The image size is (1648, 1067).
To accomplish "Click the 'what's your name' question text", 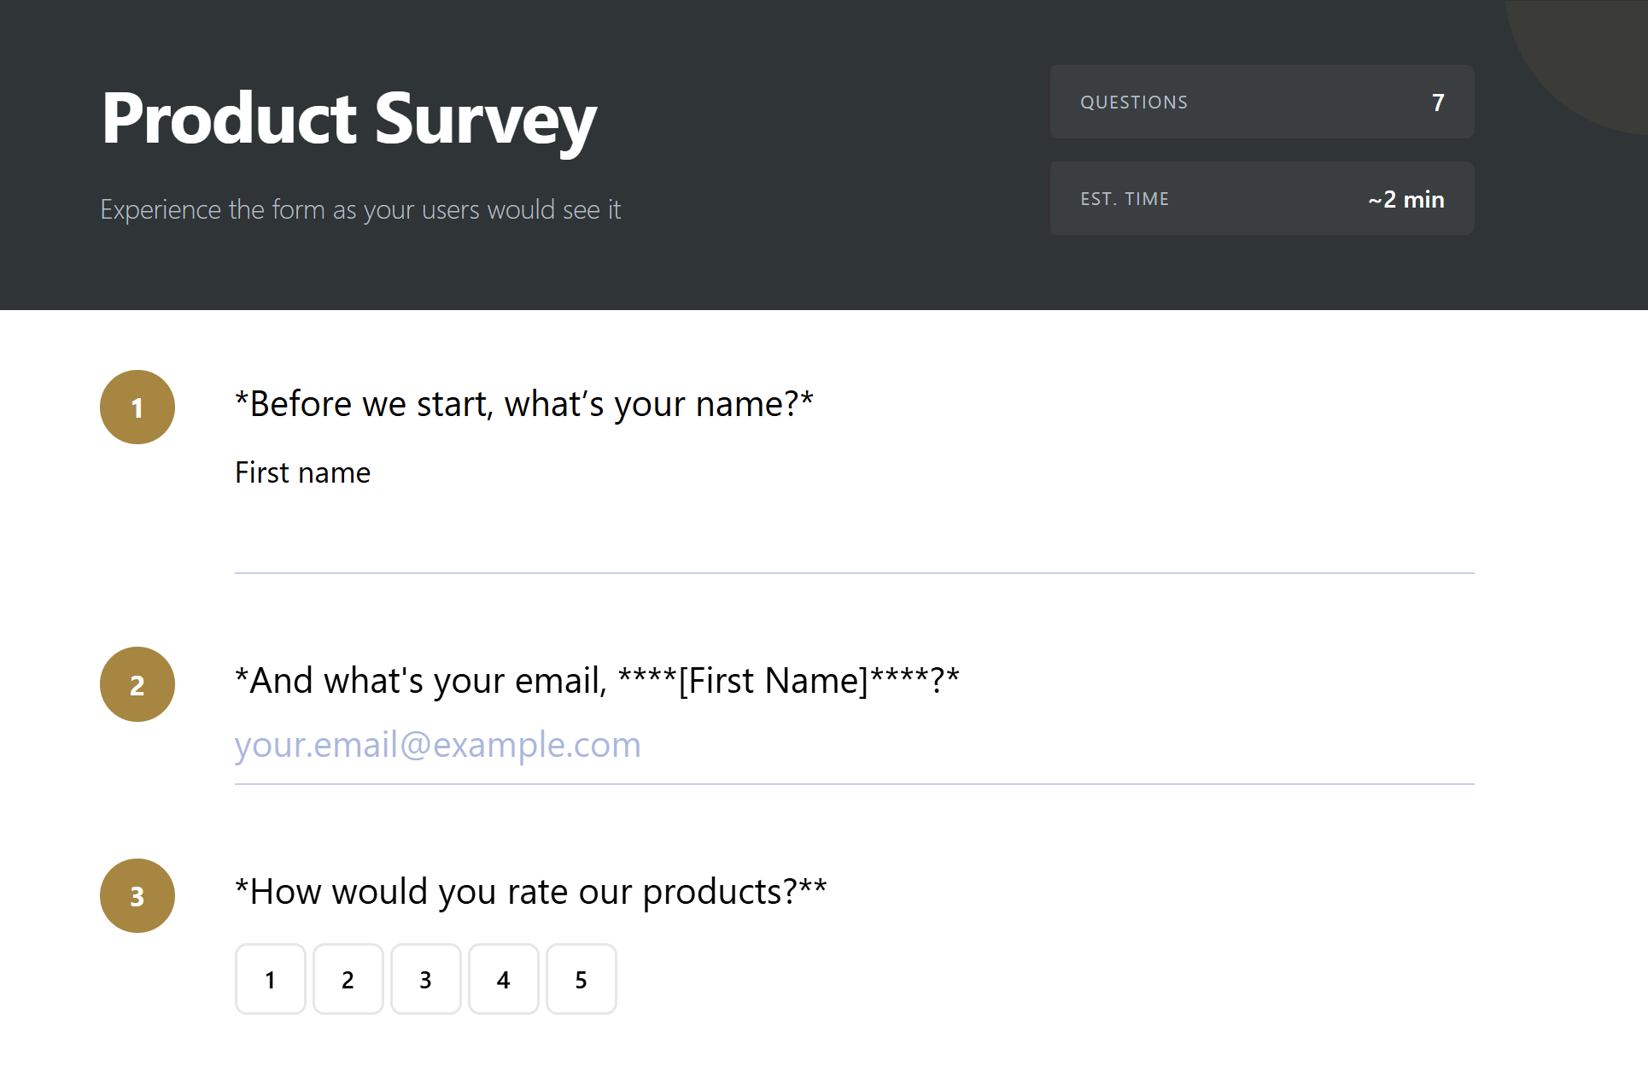I will pyautogui.click(x=524, y=404).
